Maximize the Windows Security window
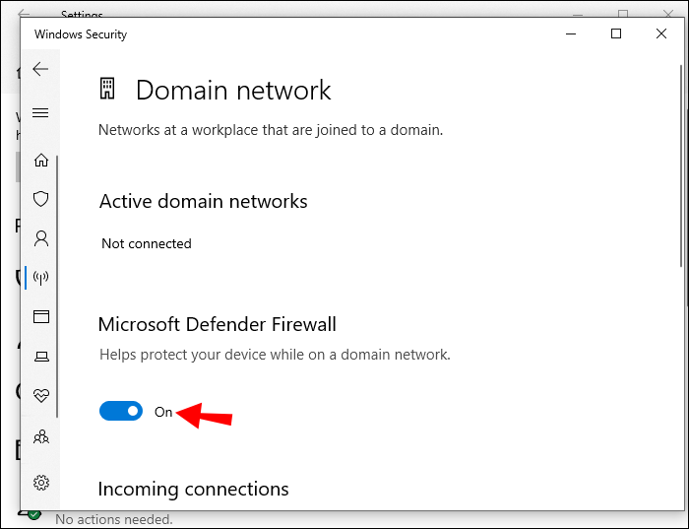Screen dimensions: 689x529 coord(616,33)
